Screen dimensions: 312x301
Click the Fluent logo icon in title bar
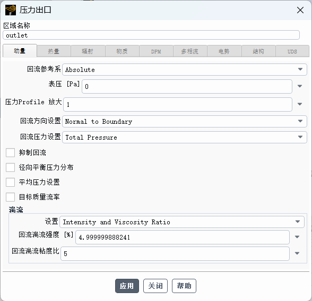pos(11,10)
